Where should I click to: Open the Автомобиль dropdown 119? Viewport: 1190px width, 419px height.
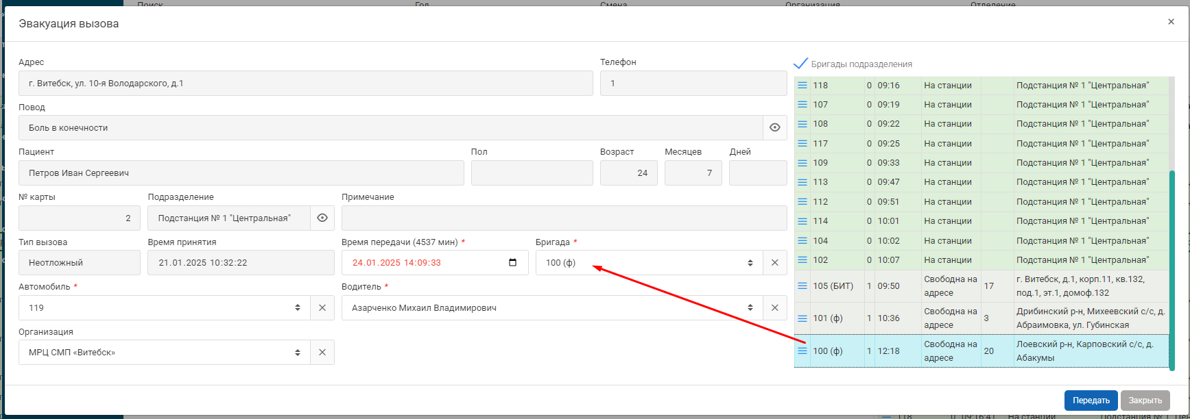tap(165, 308)
